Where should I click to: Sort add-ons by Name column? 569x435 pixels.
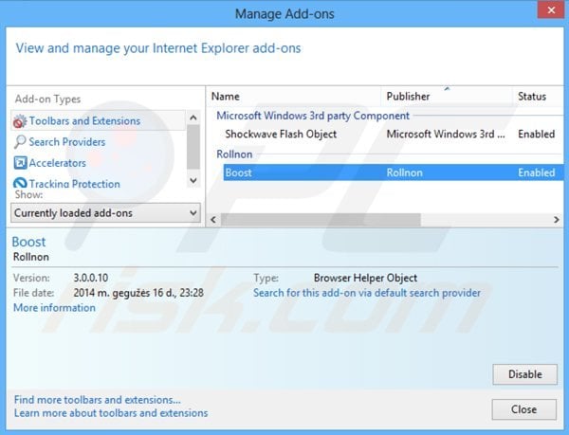coord(294,96)
